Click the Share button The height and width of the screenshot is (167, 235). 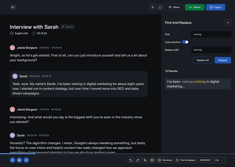[x=174, y=7]
